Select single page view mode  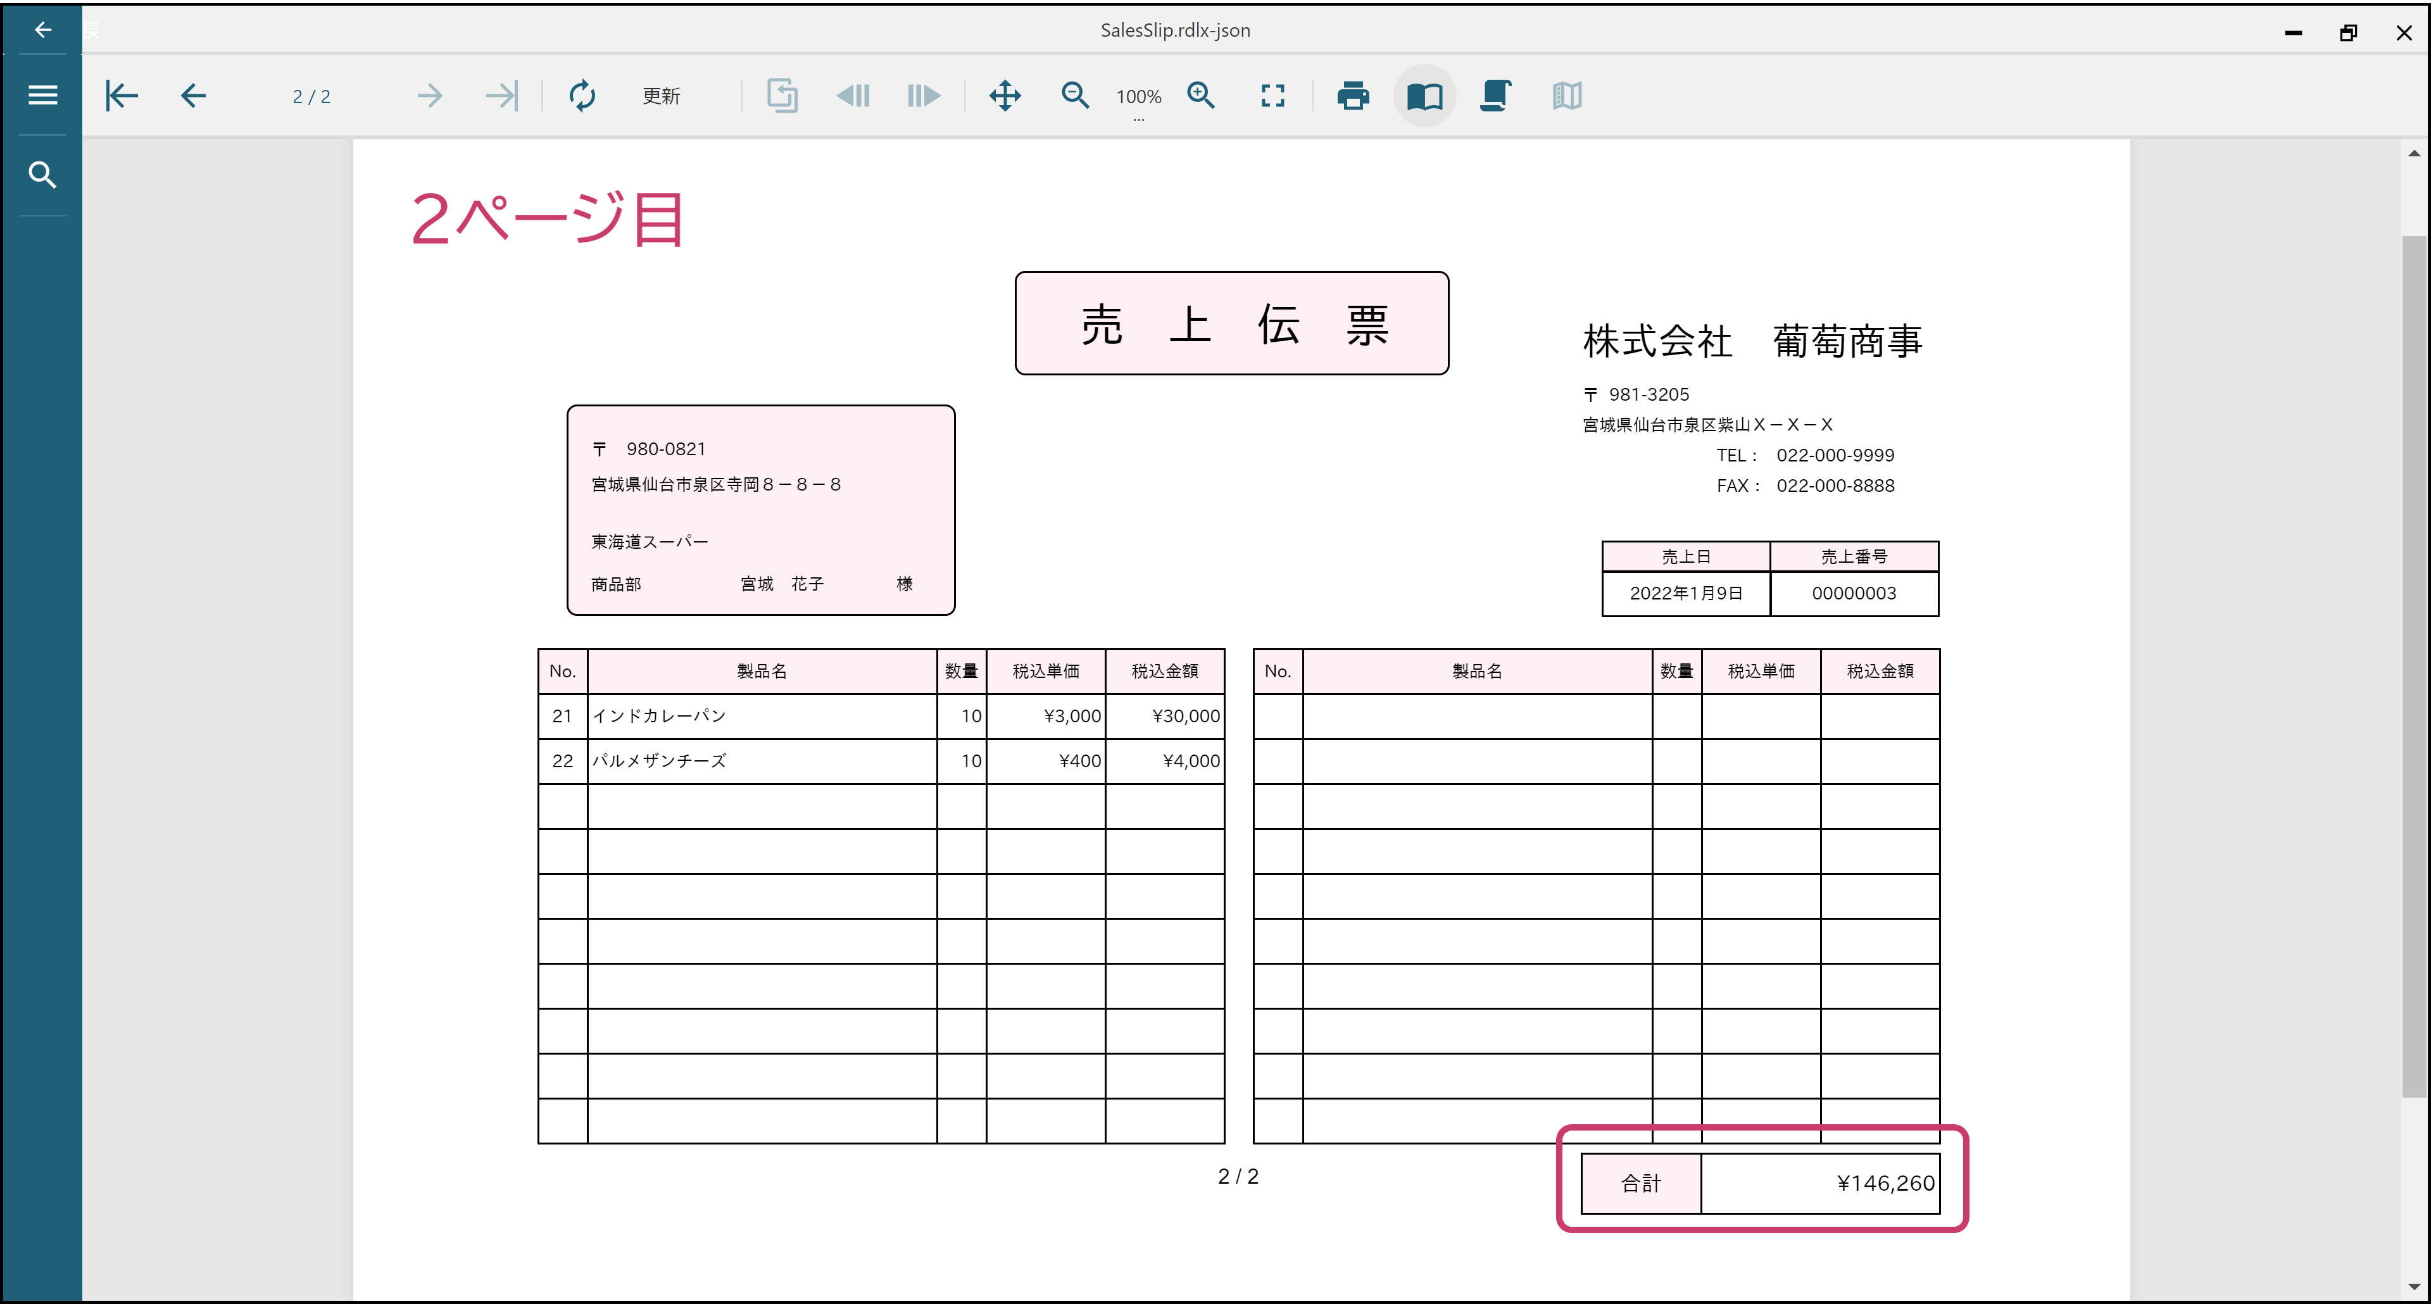coord(1425,96)
